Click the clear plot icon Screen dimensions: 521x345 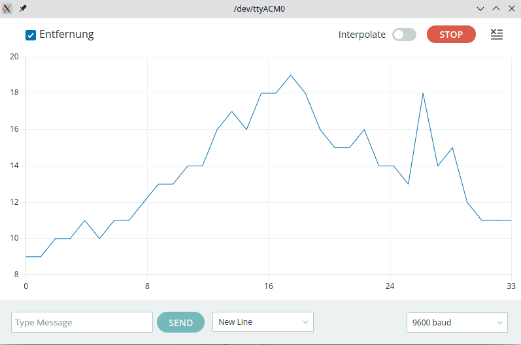coord(497,35)
